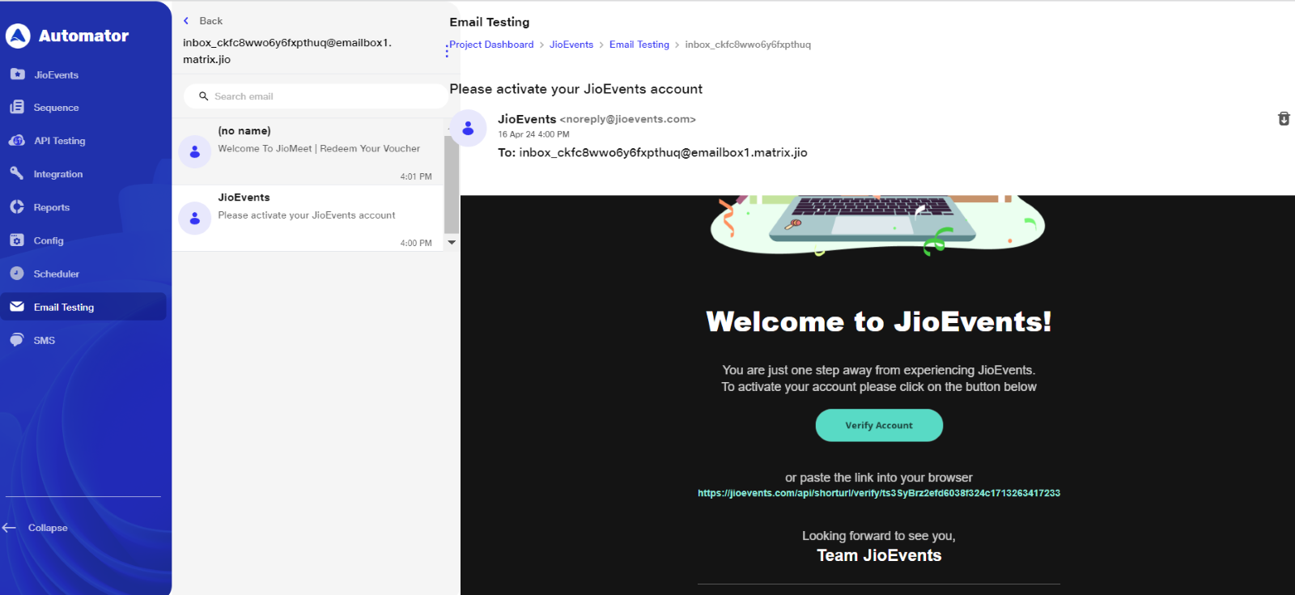Click avatar of JioEvents email in list

pyautogui.click(x=194, y=218)
